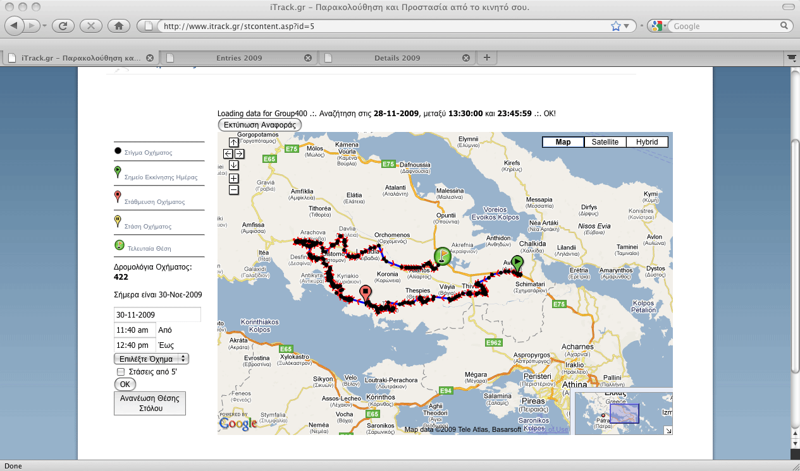The width and height of the screenshot is (800, 471).
Task: Click the OK button under the checkbox
Action: pyautogui.click(x=125, y=384)
